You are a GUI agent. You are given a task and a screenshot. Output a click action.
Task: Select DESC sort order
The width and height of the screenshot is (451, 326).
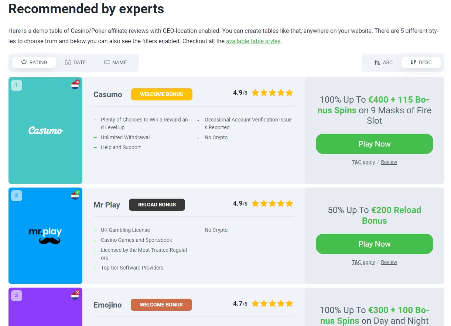pos(421,62)
